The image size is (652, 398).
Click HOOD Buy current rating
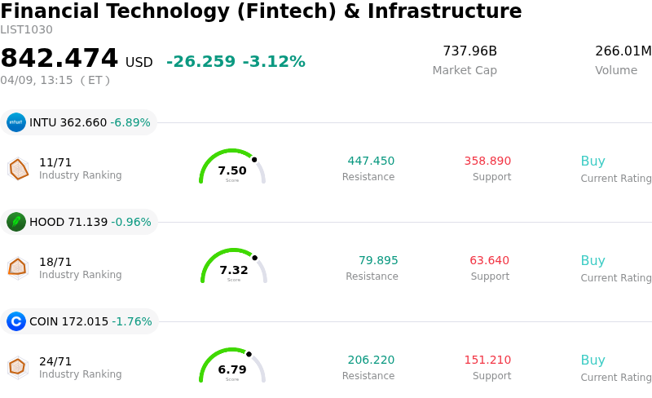pos(593,261)
